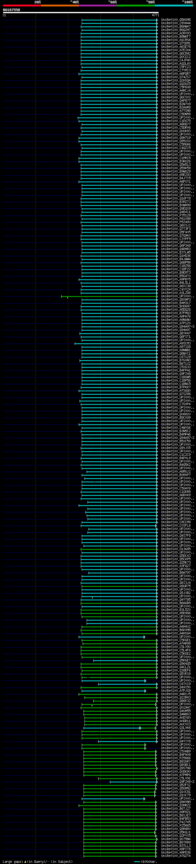
Task: Click hit label UniRef100_Q4YIY8
Action: [x=176, y=741]
